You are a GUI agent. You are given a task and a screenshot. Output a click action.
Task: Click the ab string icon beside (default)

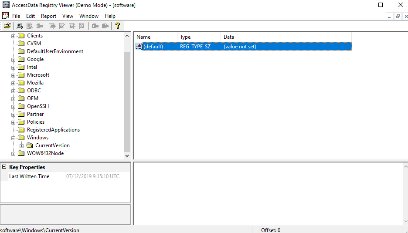(139, 46)
